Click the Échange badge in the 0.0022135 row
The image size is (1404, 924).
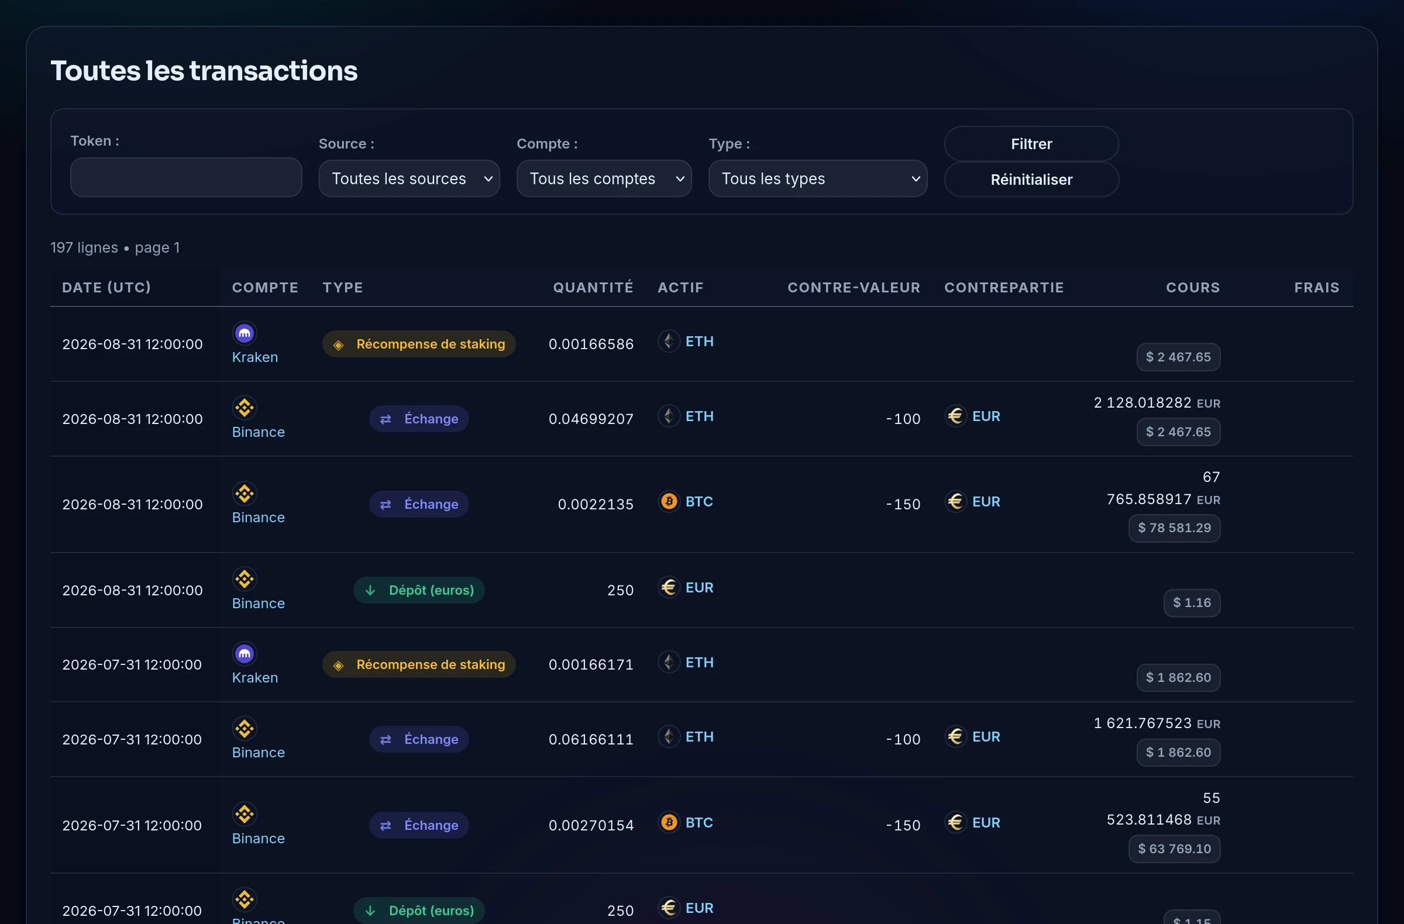(419, 504)
